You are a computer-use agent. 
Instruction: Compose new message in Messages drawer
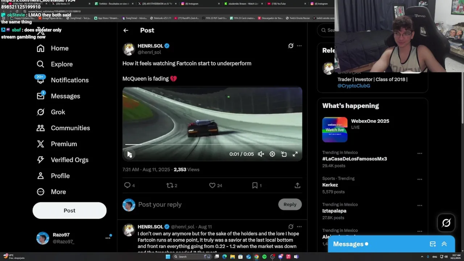[433, 244]
